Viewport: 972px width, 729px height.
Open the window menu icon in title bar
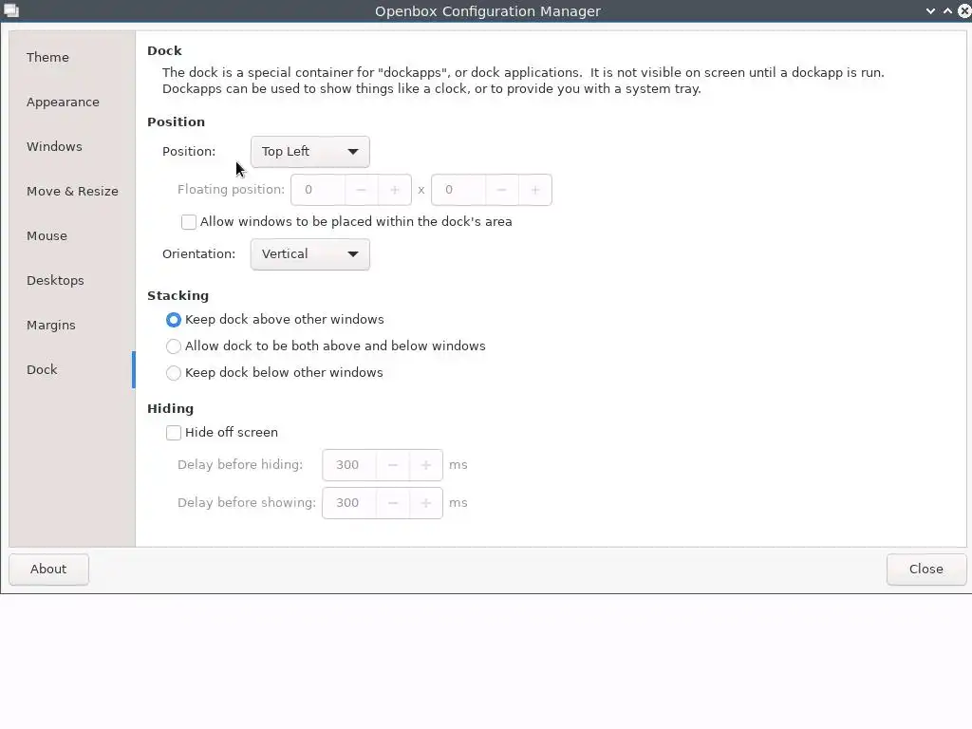point(11,10)
